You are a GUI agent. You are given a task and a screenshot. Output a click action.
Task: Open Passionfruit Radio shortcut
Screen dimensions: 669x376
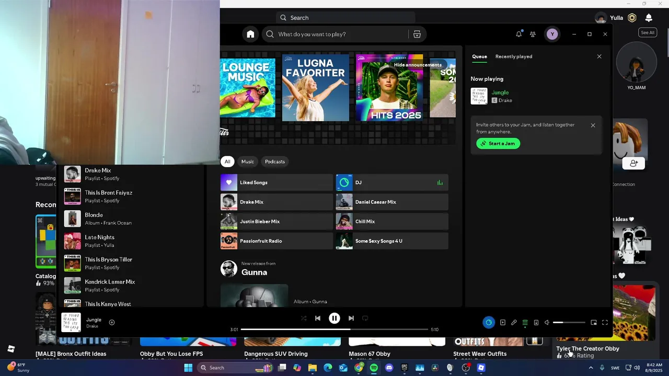pyautogui.click(x=276, y=241)
